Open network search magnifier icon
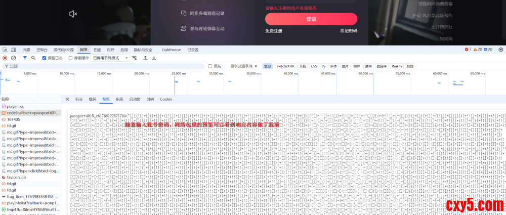 [x=33, y=58]
